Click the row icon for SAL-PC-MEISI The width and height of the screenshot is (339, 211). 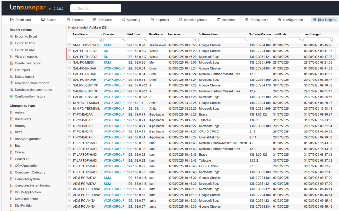click(x=70, y=62)
